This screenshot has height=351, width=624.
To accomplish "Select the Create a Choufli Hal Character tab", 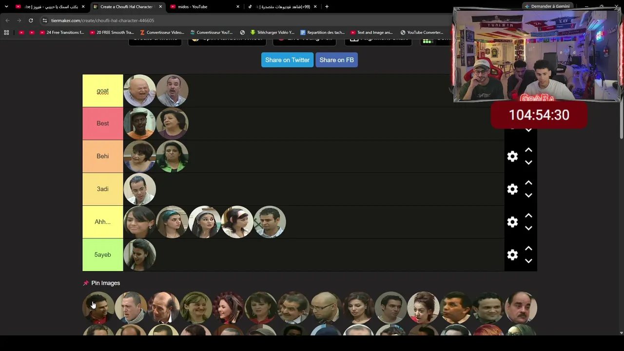I will click(x=127, y=7).
